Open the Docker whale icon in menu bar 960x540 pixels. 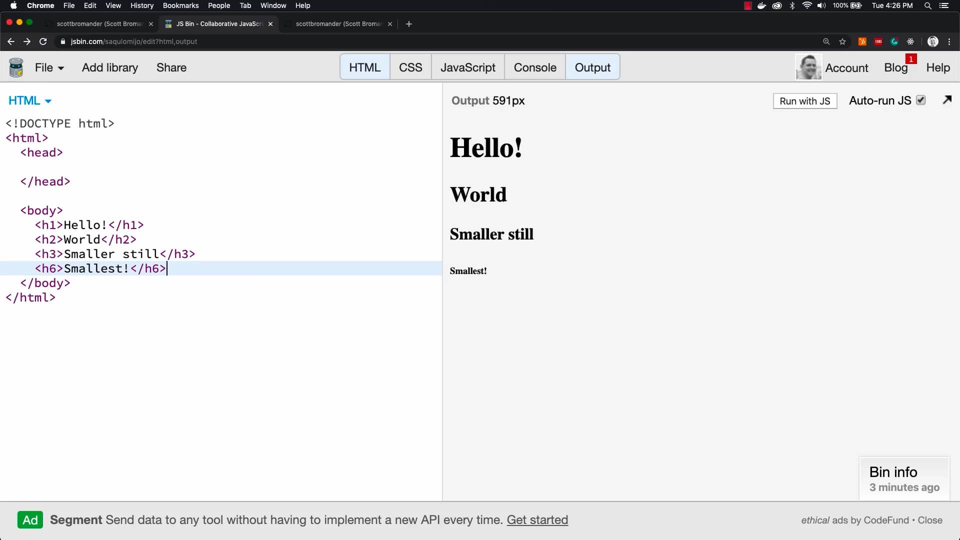[761, 5]
